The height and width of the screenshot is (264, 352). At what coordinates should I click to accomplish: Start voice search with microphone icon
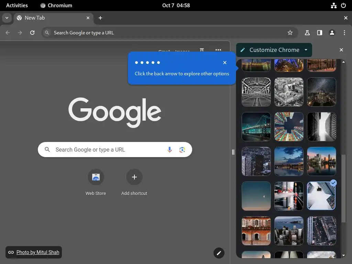[170, 150]
